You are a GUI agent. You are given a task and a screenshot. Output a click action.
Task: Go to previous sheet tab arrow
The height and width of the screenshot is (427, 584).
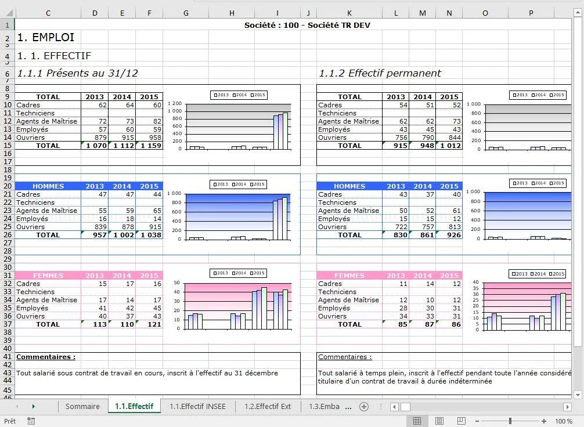coord(17,407)
